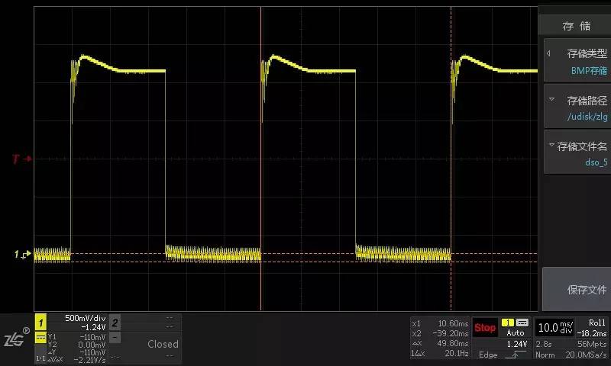Click the 保存文件 button
This screenshot has height=366, width=611.
pyautogui.click(x=577, y=289)
